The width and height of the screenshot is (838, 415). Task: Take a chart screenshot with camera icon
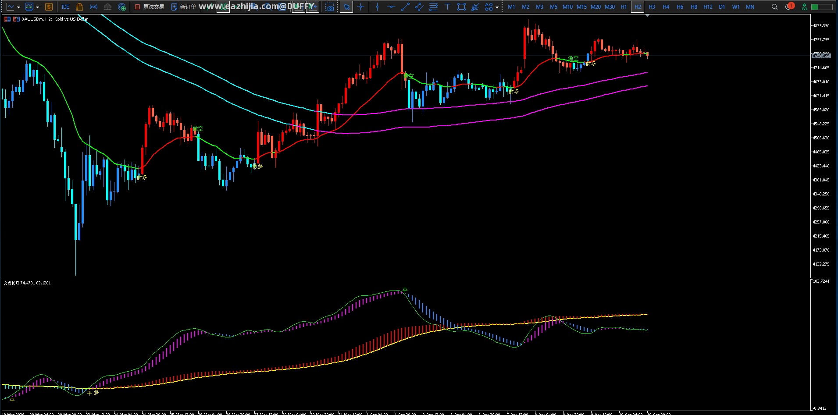click(330, 7)
